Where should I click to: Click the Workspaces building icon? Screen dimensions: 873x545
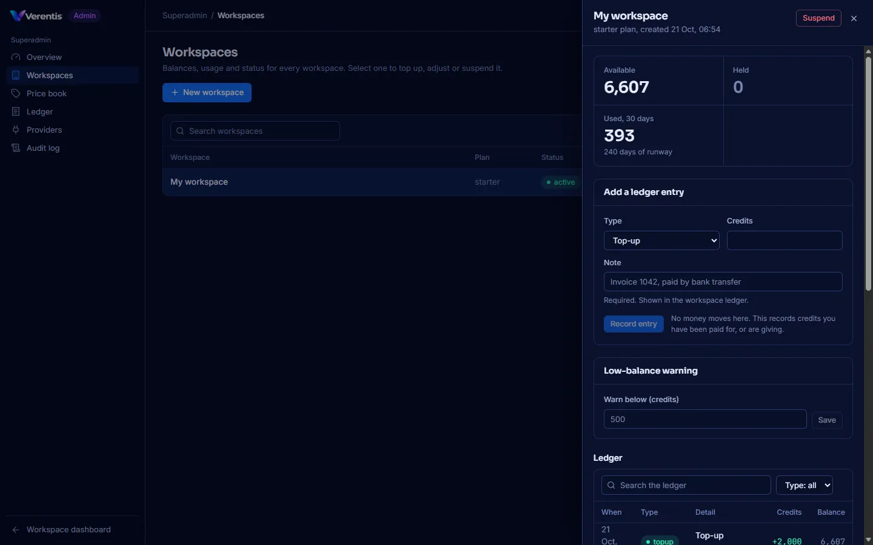(x=16, y=75)
